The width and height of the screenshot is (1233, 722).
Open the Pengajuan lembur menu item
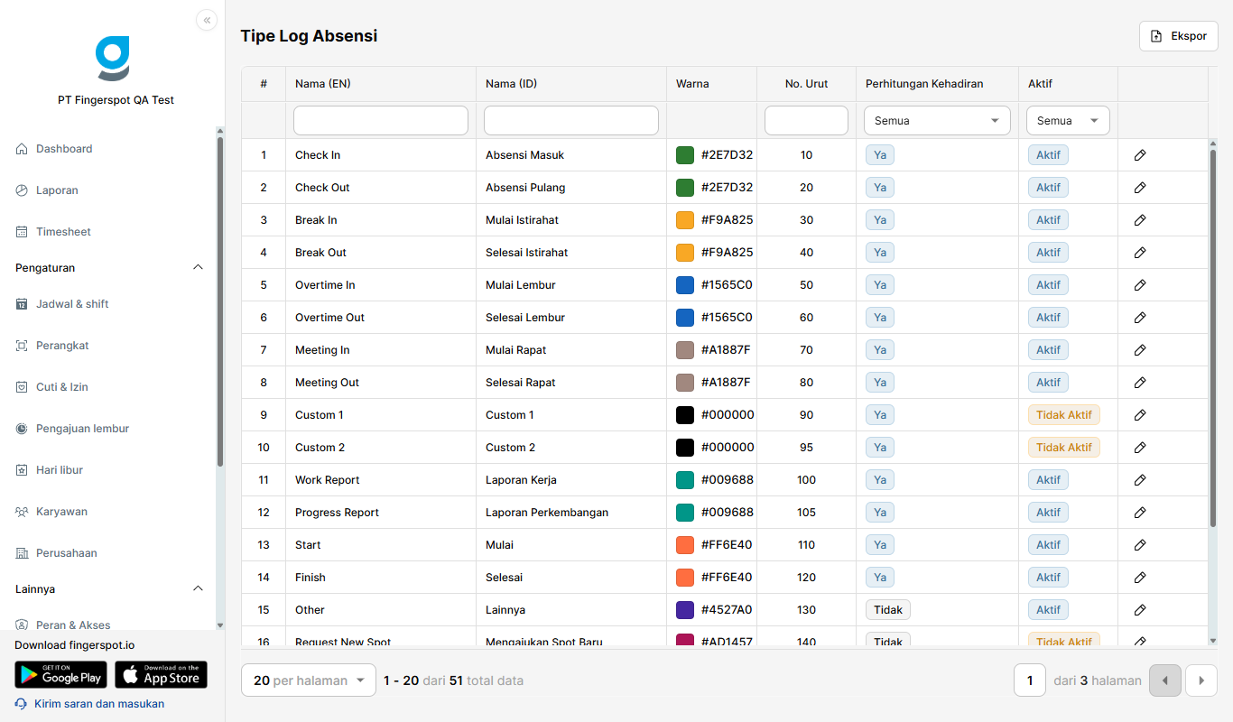coord(82,429)
